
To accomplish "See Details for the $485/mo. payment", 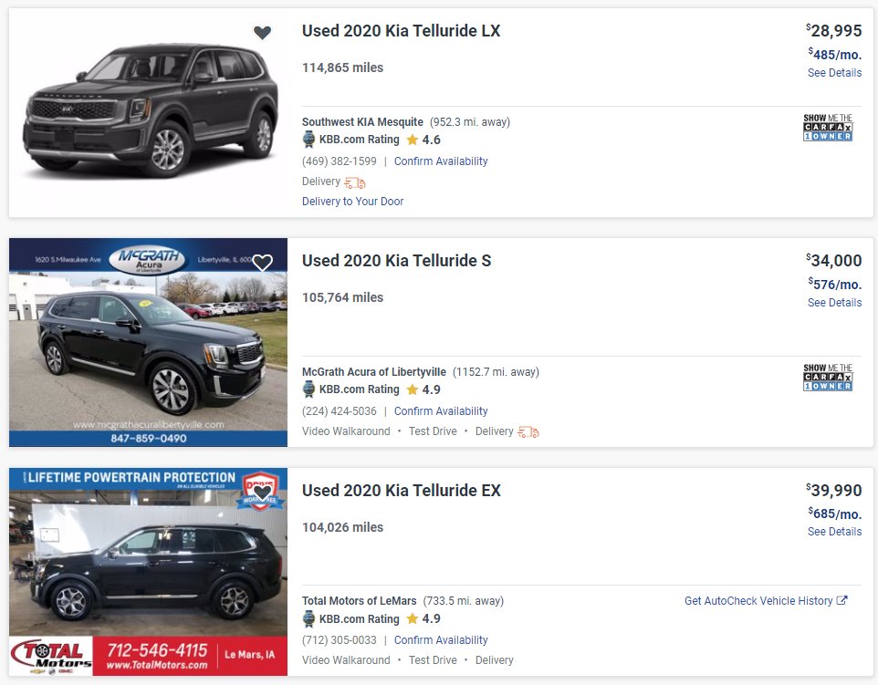I will [834, 73].
